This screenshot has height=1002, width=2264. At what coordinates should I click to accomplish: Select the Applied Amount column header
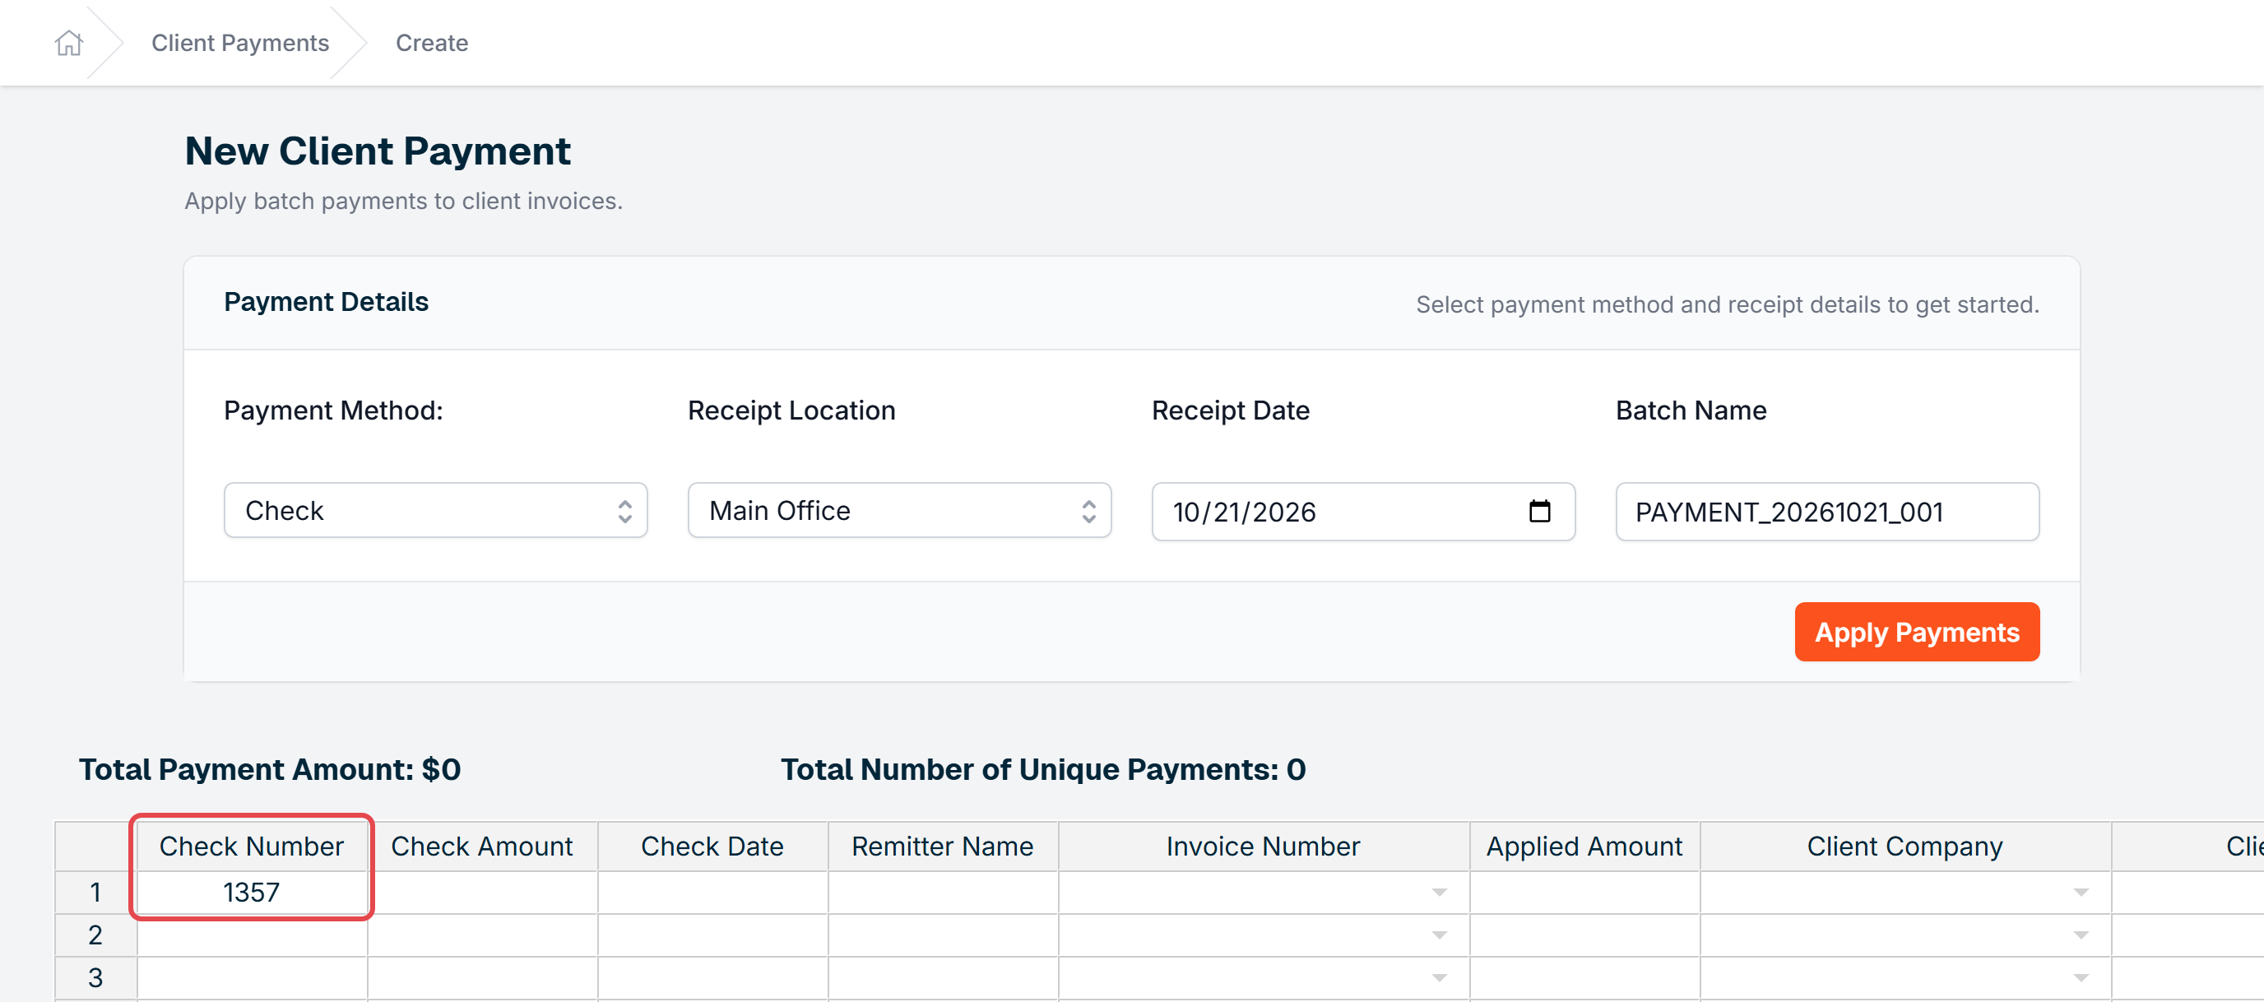click(1584, 847)
